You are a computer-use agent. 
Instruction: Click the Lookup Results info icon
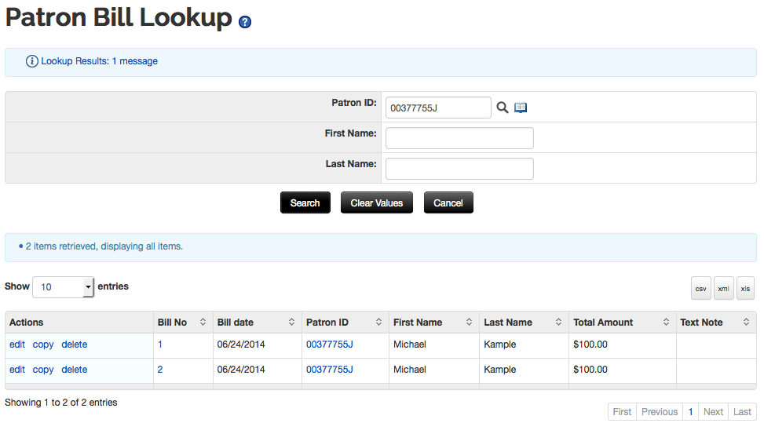click(x=32, y=61)
